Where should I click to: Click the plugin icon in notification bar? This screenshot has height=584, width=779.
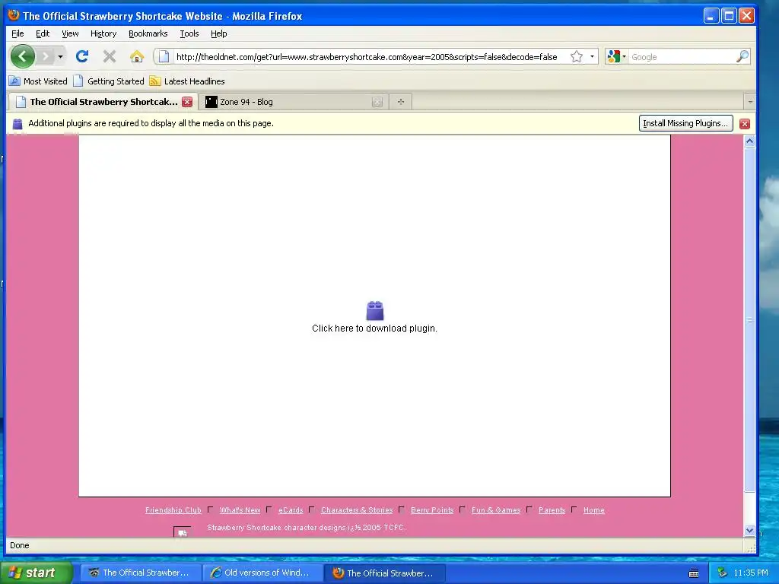point(17,124)
